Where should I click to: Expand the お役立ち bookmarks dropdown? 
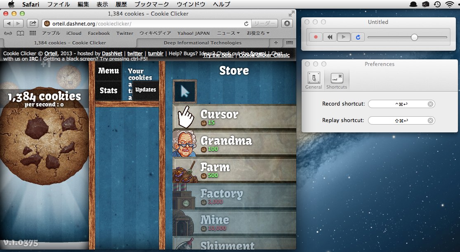[x=258, y=33]
